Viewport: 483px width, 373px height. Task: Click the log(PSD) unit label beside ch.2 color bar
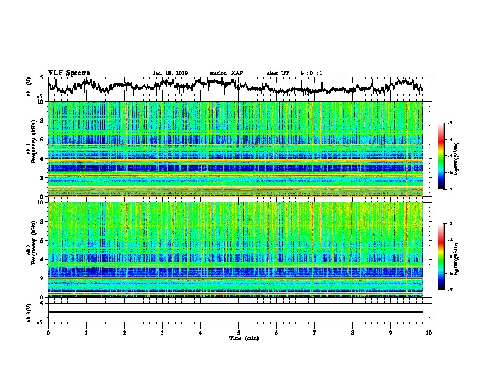point(457,259)
